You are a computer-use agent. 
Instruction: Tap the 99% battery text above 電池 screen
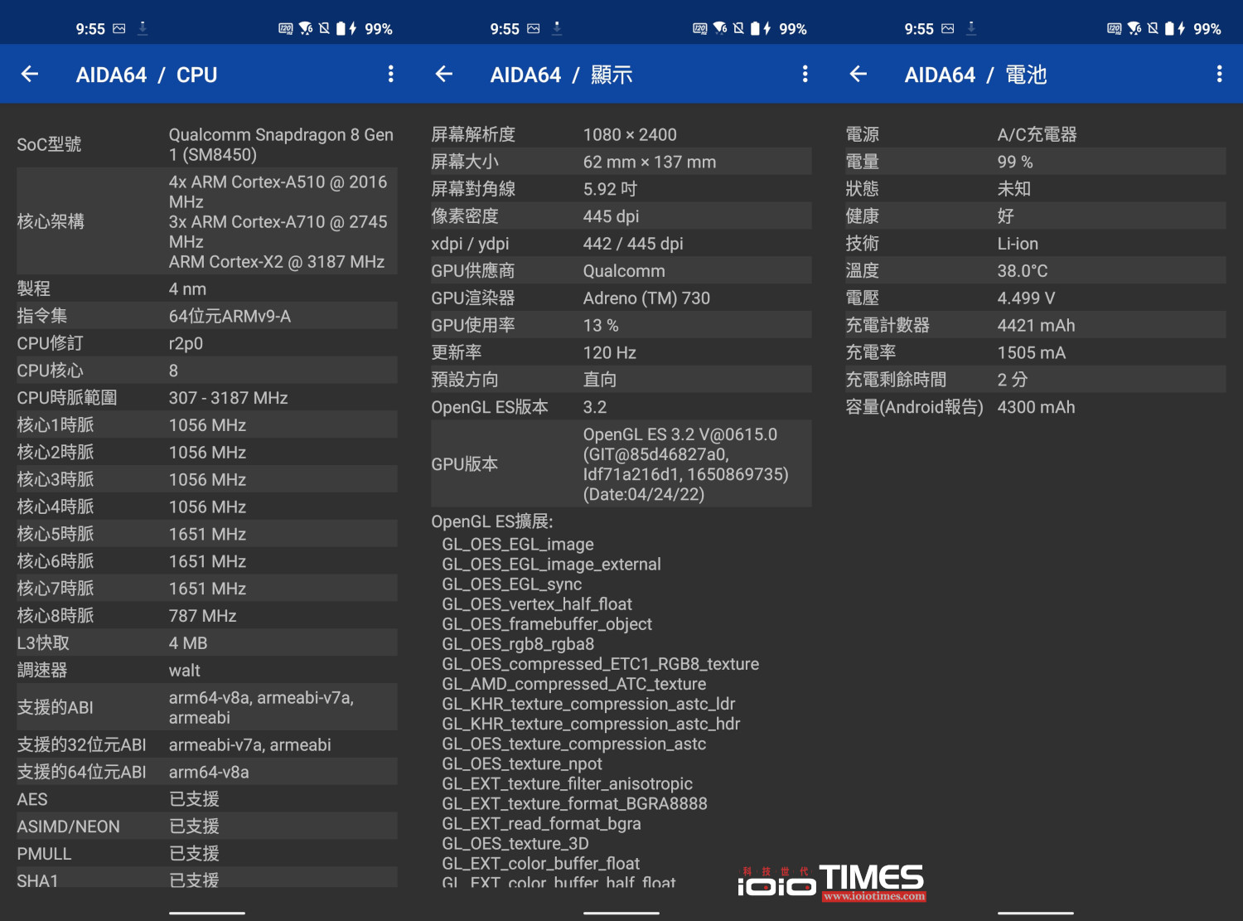[1207, 29]
